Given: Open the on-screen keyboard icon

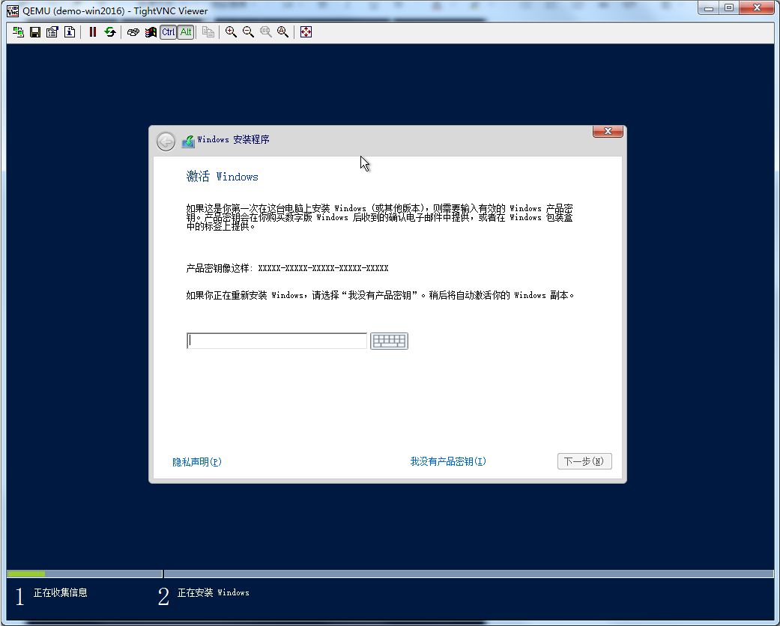Looking at the screenshot, I should [389, 341].
